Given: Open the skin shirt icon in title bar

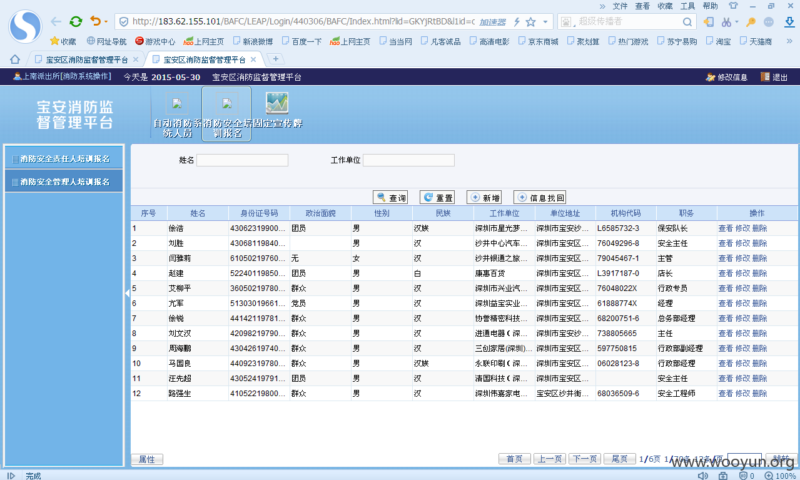Looking at the screenshot, I should coord(733,6).
